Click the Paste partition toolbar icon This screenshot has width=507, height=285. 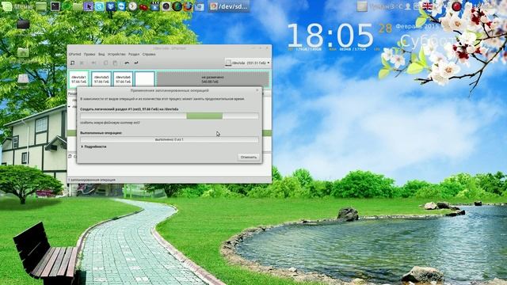(115, 63)
